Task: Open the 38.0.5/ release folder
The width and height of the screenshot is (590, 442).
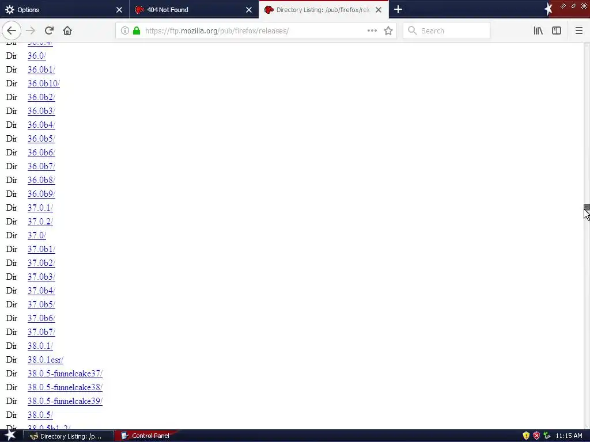Action: coord(40,415)
